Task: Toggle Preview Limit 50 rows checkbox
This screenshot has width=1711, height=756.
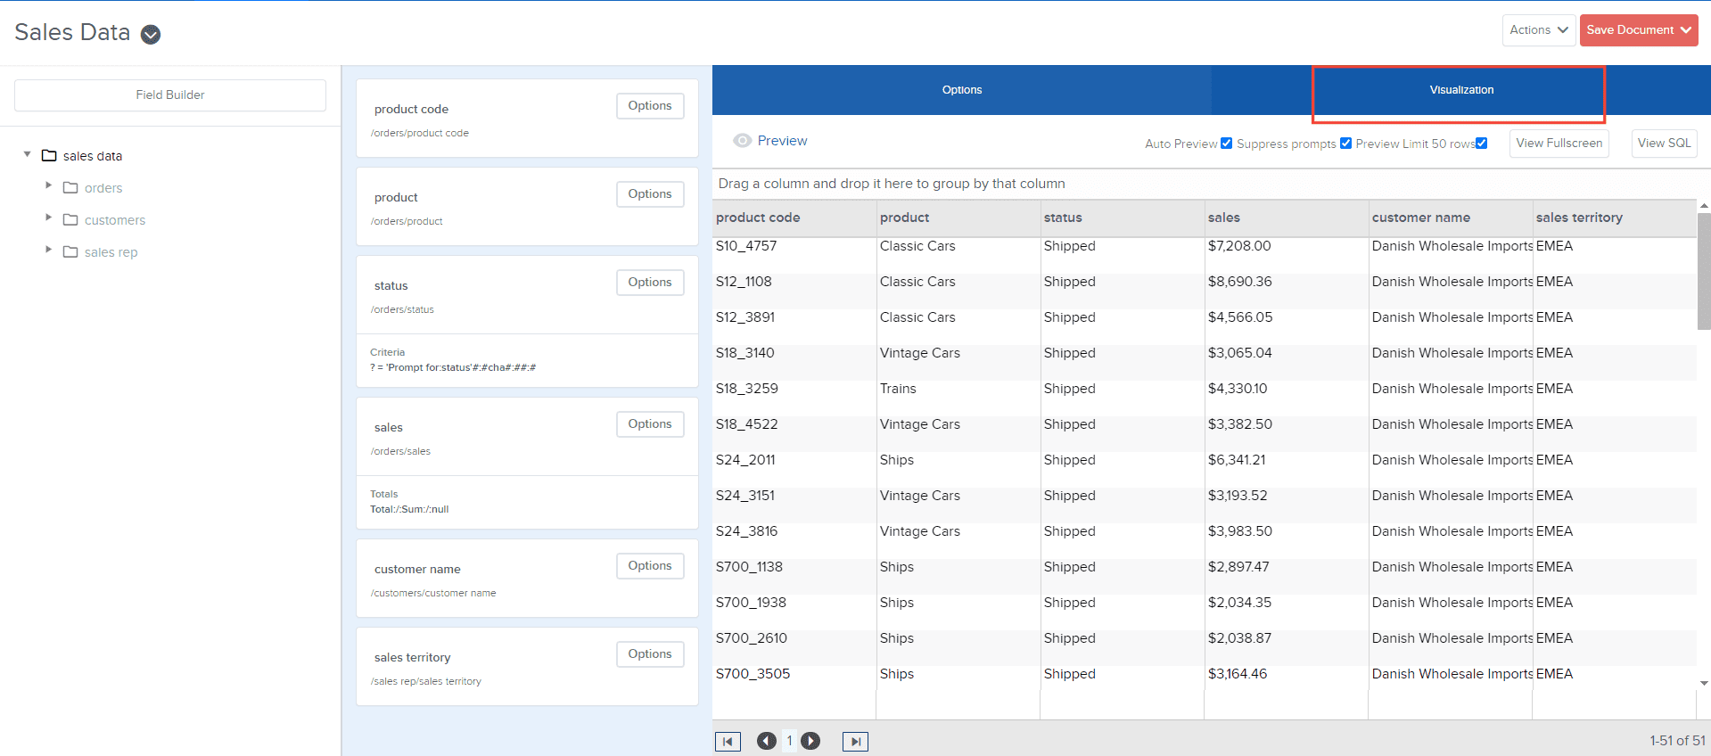Action: click(1482, 143)
